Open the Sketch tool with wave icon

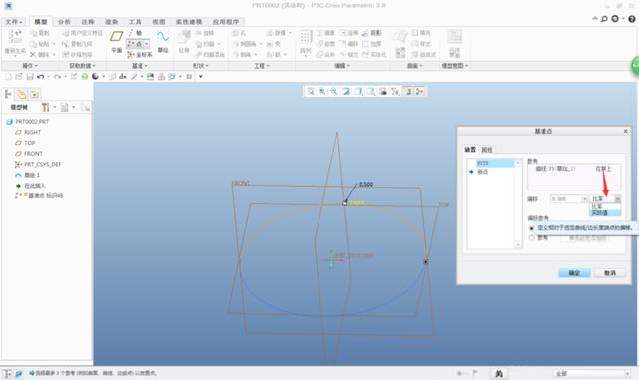(163, 42)
